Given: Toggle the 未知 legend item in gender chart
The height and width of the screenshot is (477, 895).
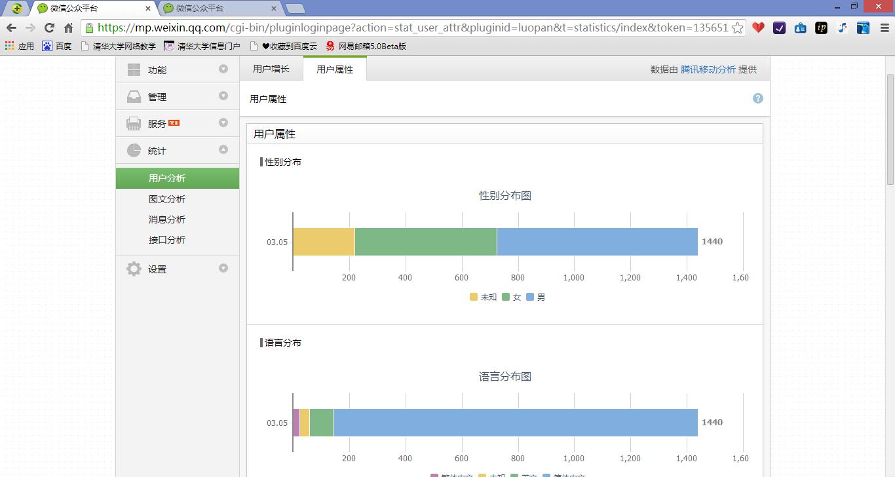Looking at the screenshot, I should pyautogui.click(x=483, y=297).
